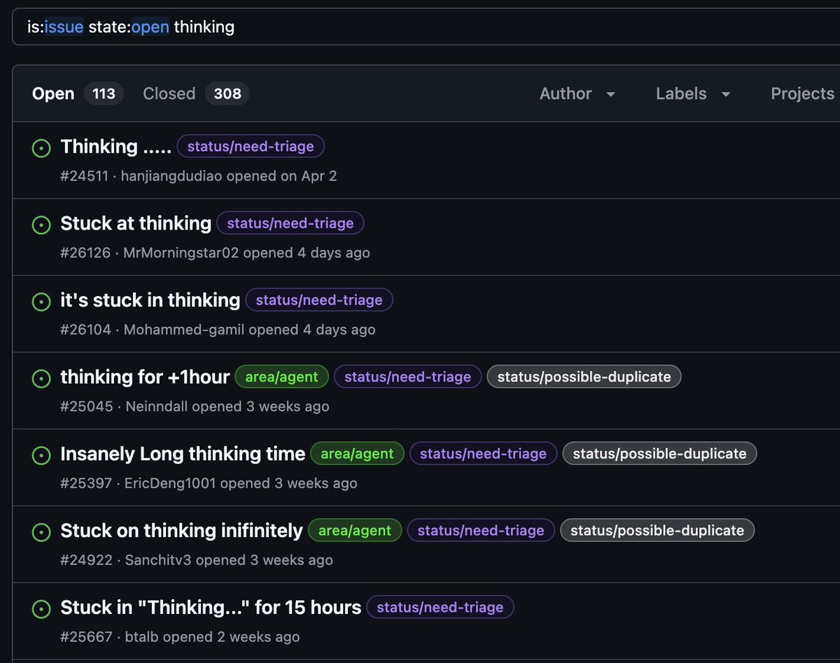Click the closed issues count badge 308
Image resolution: width=840 pixels, height=663 pixels.
point(227,94)
